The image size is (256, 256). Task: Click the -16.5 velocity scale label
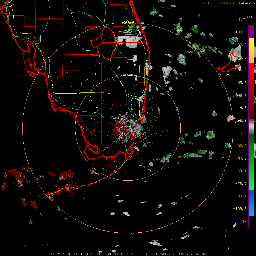[241, 133]
